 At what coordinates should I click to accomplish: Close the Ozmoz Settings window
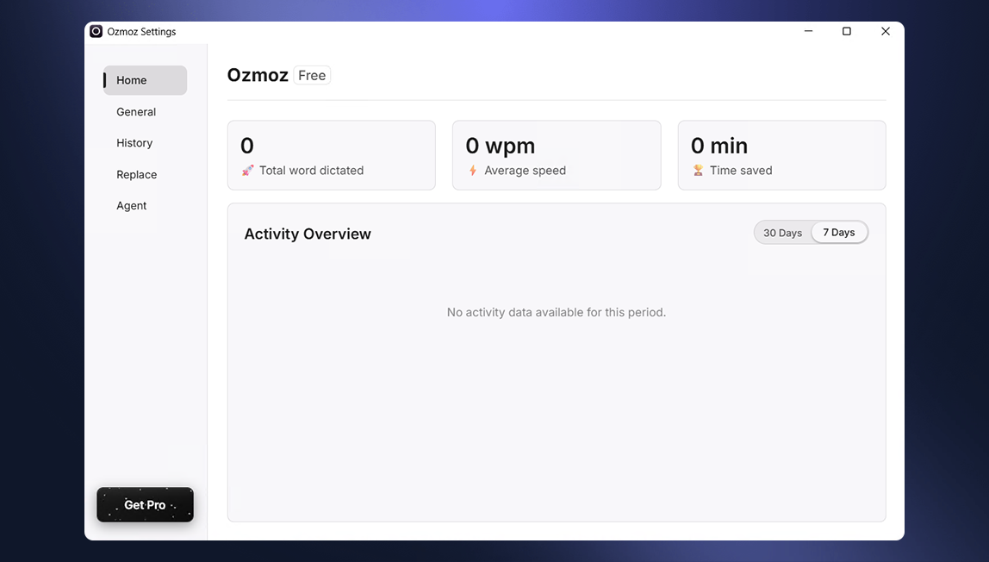pos(886,31)
